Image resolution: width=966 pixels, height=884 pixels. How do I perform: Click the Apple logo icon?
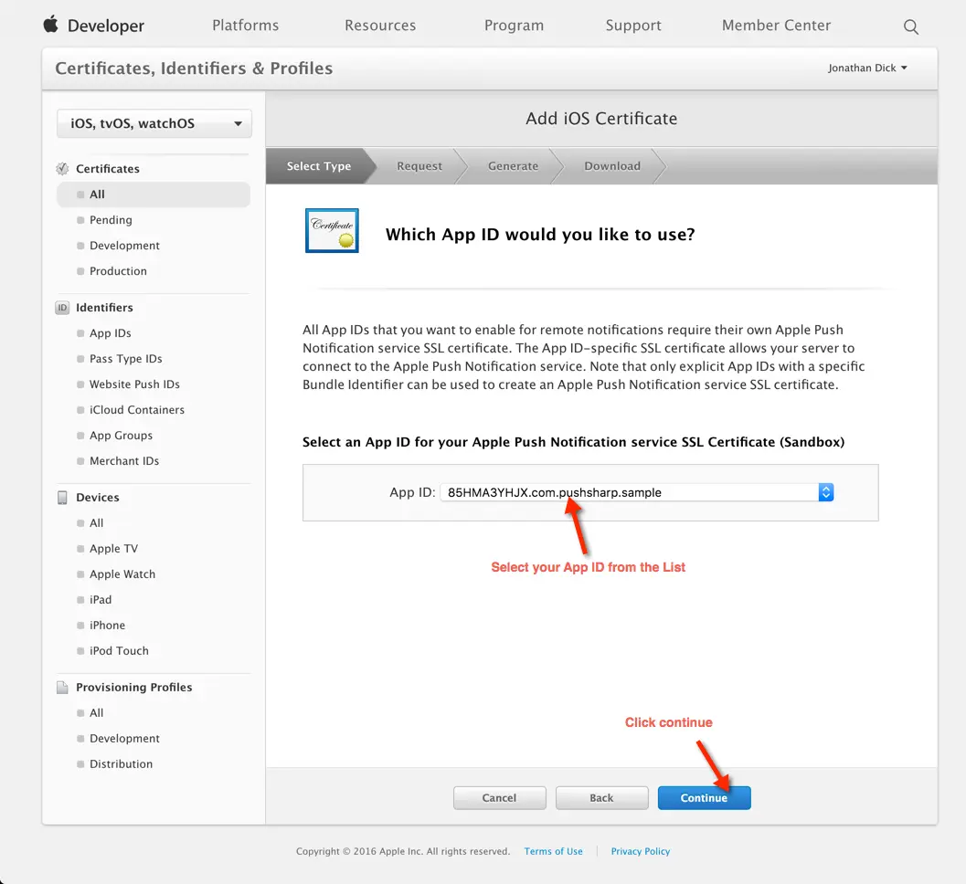50,24
